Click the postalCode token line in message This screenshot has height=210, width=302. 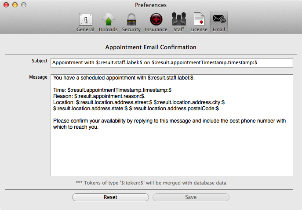pos(136,109)
